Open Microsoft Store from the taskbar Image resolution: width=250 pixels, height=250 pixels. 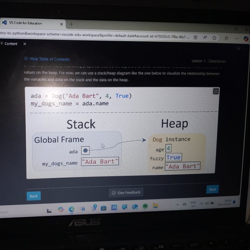click(x=103, y=208)
